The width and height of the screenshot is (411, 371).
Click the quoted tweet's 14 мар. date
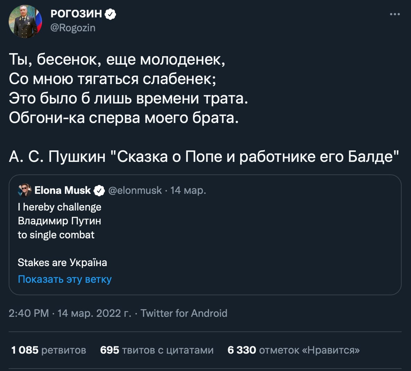pyautogui.click(x=188, y=190)
